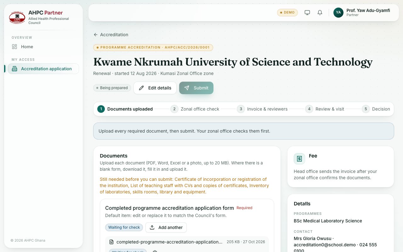This screenshot has height=252, width=403.
Task: Click the Submit button
Action: [196, 88]
